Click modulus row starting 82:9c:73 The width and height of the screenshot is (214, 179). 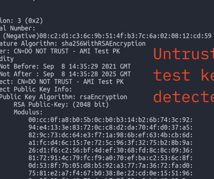[110, 135]
